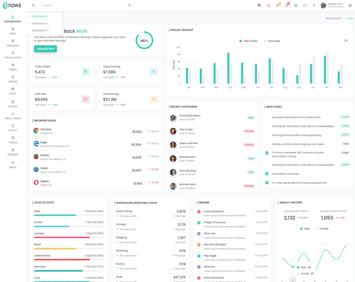
Task: Open the language flag dropdown
Action: pos(260,5)
